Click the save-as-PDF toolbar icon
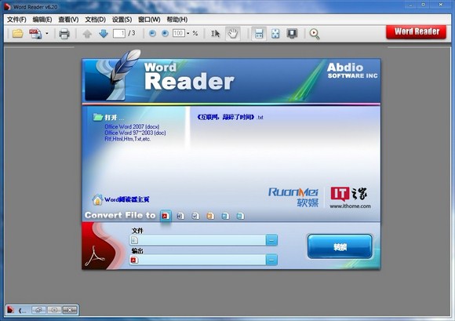Image resolution: width=455 pixels, height=321 pixels. 35,34
